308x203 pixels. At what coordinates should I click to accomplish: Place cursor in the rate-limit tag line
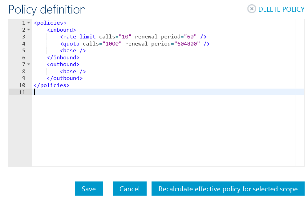[x=133, y=37]
